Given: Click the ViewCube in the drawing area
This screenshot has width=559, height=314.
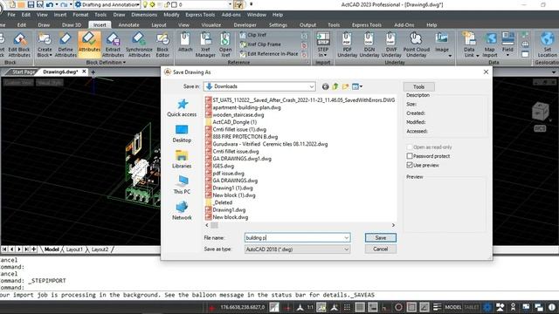Looking at the screenshot, I should pyautogui.click(x=540, y=112).
